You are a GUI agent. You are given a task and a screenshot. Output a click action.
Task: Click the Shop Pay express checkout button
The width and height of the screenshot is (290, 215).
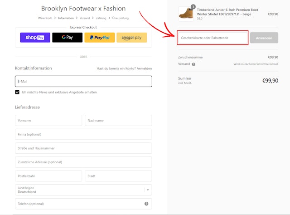click(35, 38)
